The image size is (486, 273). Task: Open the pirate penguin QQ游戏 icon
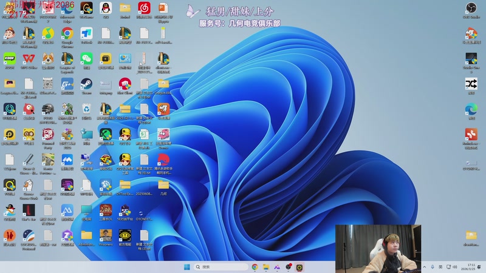[10, 211]
